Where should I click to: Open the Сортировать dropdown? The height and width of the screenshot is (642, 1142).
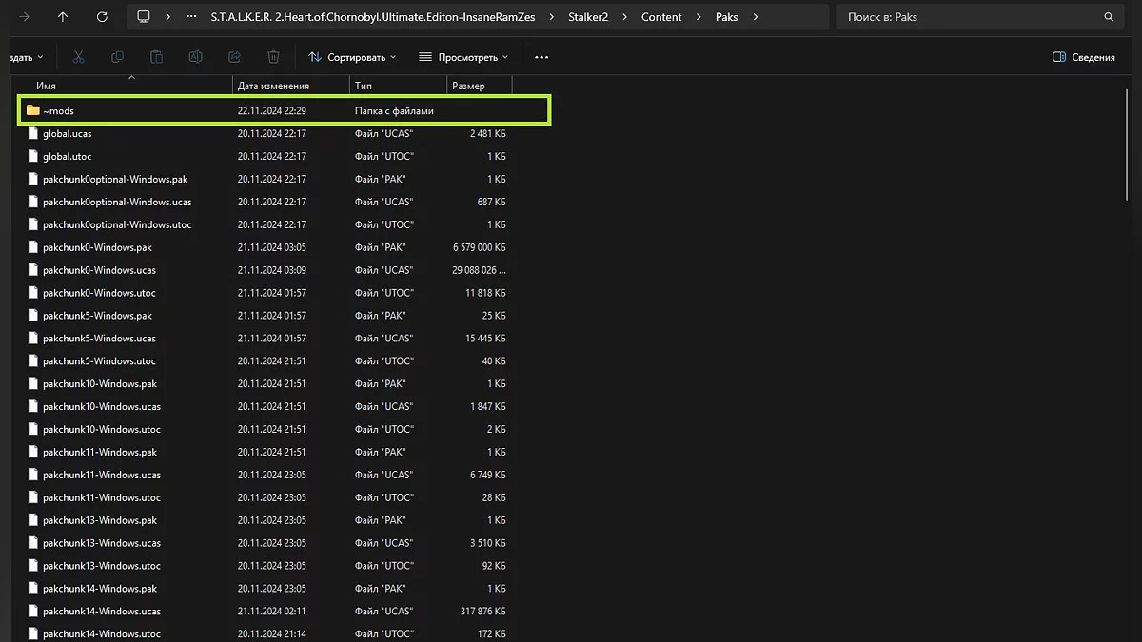[352, 57]
